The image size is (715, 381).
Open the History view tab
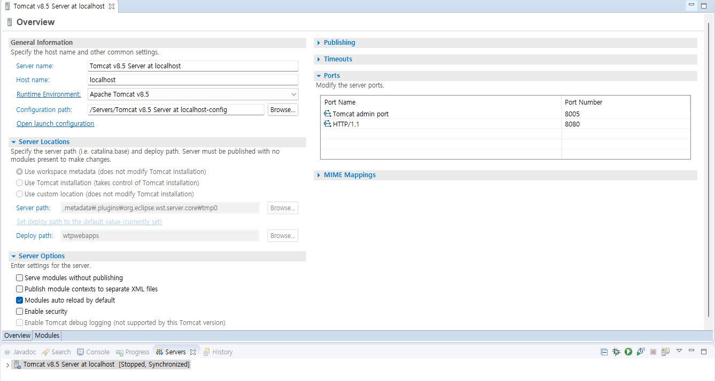click(218, 352)
